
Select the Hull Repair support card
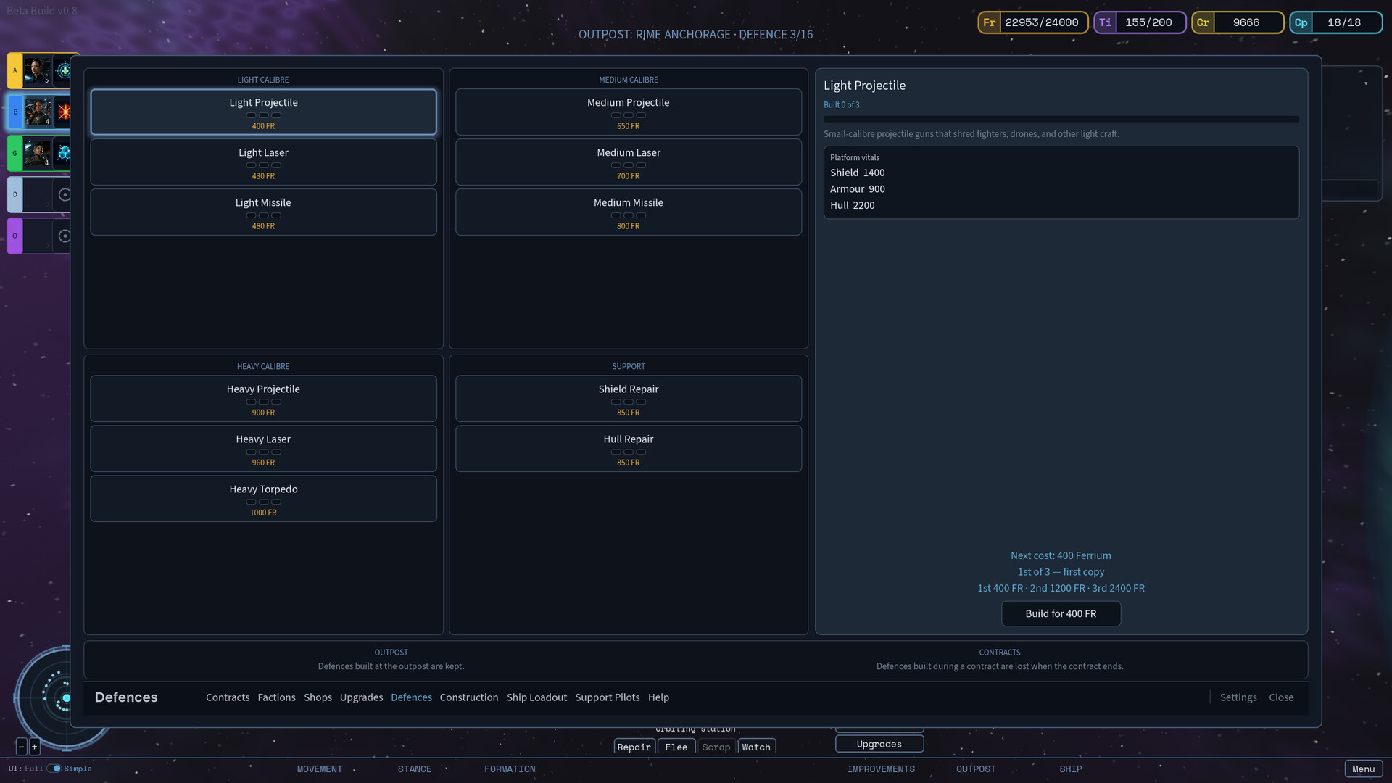click(628, 449)
